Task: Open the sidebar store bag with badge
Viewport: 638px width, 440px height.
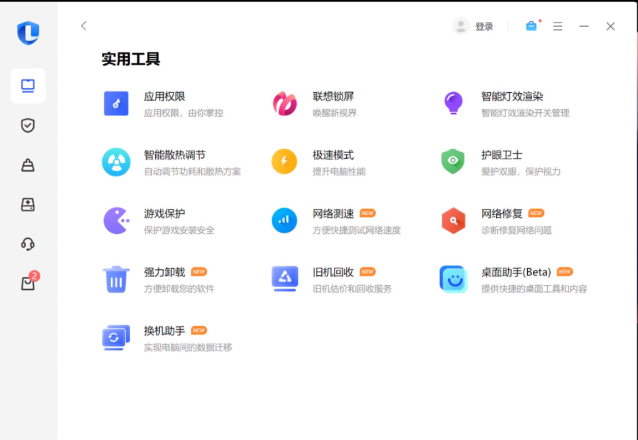Action: (28, 283)
